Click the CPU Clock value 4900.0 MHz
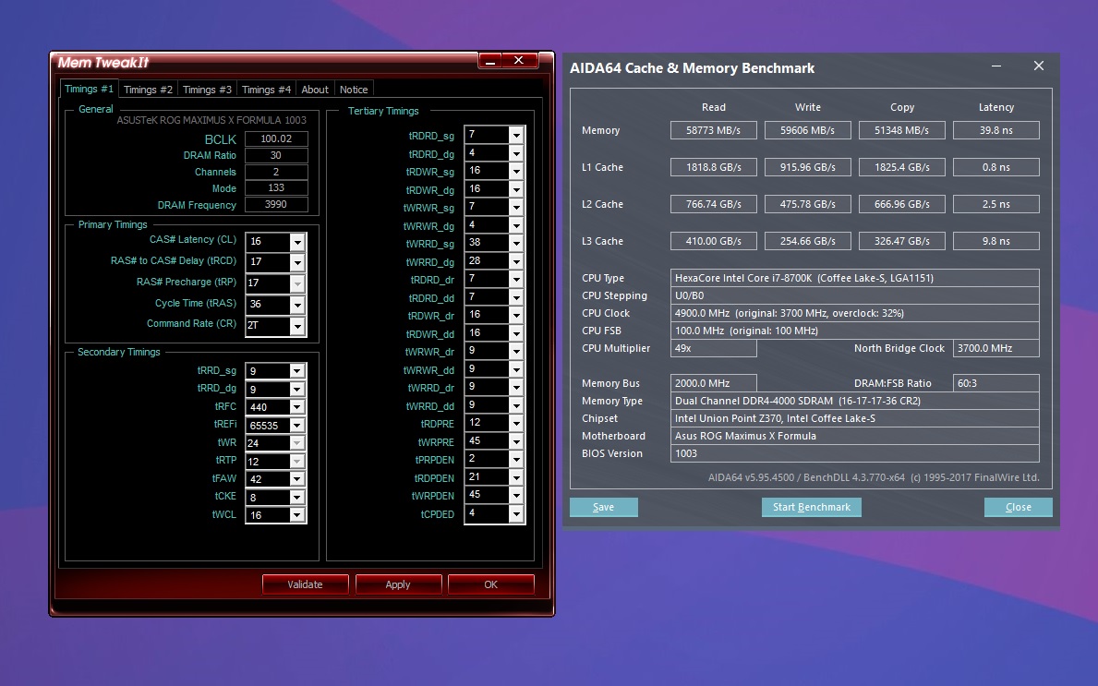 tap(855, 313)
